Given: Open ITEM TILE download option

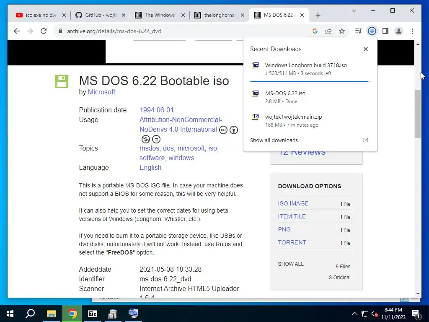Looking at the screenshot, I should pos(292,216).
